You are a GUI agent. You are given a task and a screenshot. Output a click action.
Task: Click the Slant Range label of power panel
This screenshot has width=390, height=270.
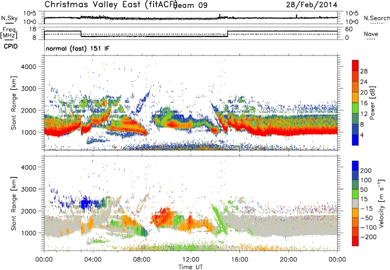tap(14, 103)
